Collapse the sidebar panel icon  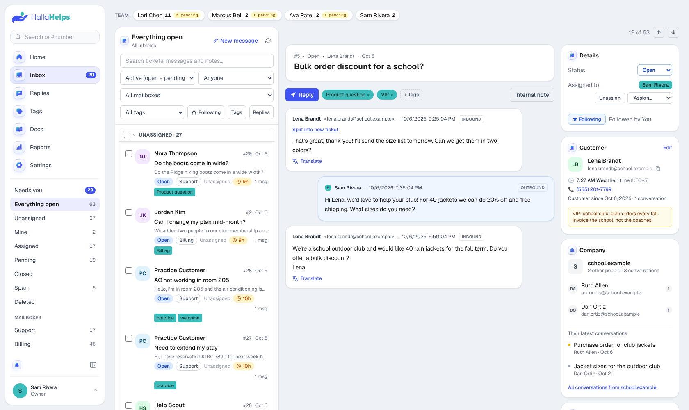click(x=93, y=365)
